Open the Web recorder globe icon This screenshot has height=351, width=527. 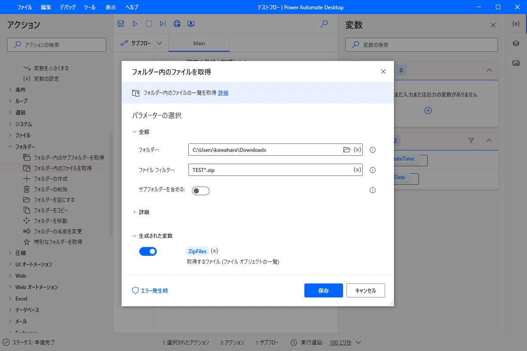click(x=177, y=24)
